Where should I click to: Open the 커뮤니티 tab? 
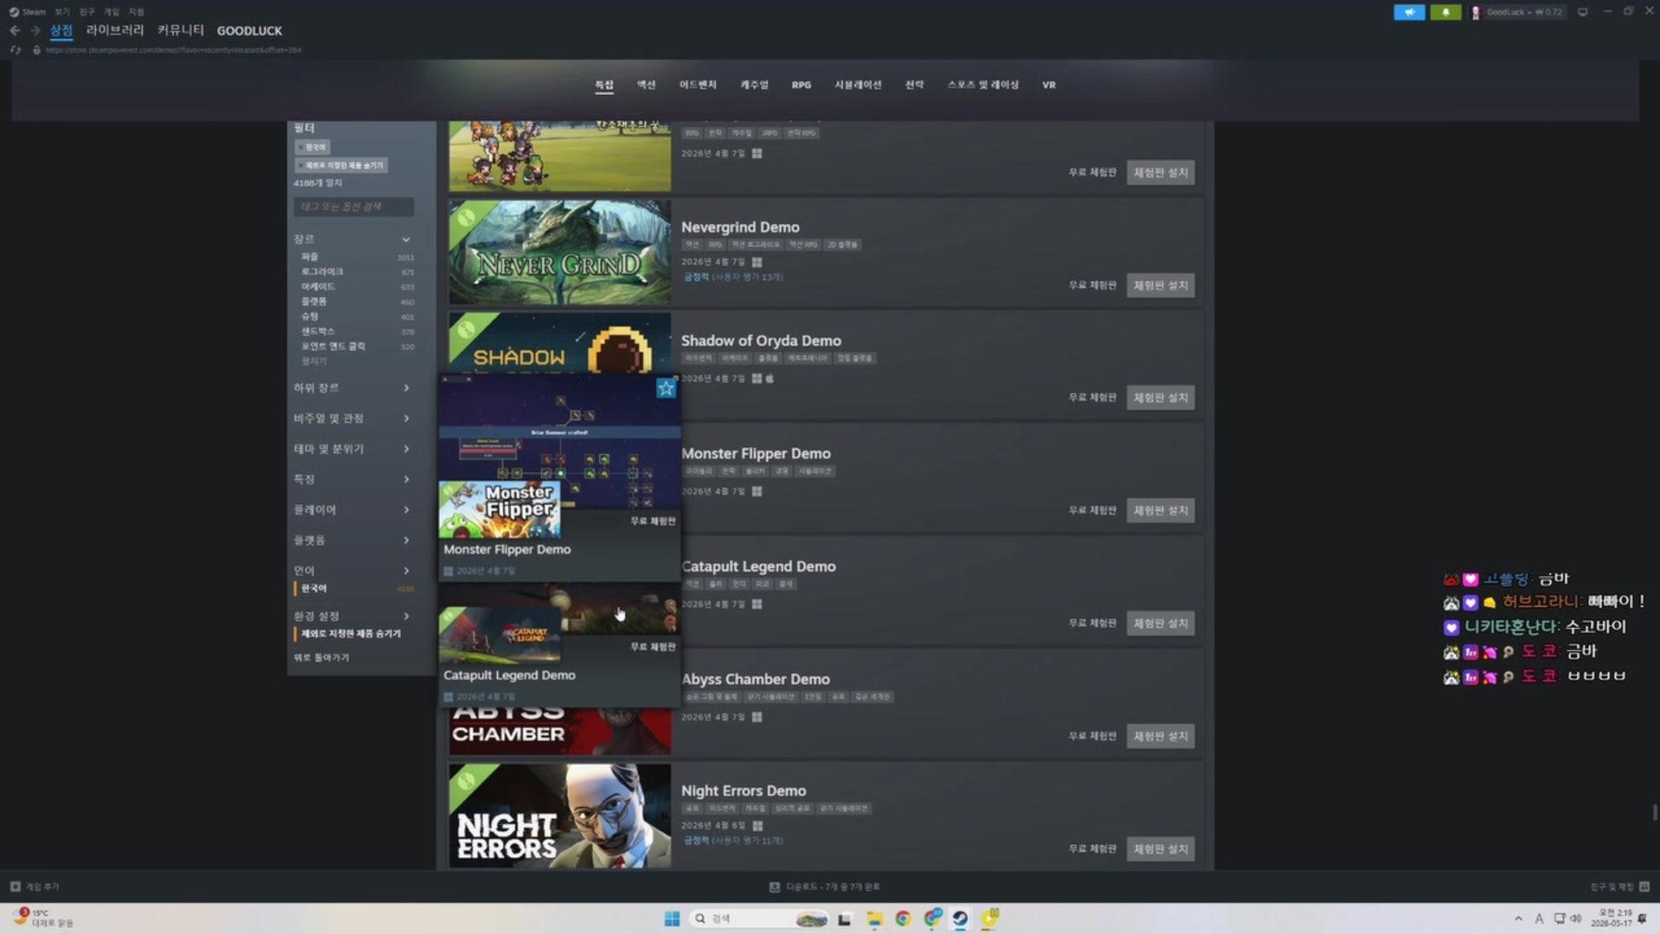click(x=181, y=30)
